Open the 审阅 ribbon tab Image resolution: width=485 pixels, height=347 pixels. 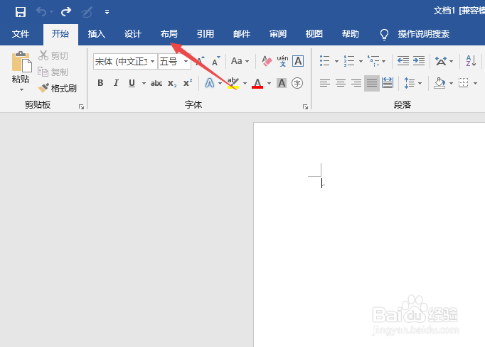click(x=278, y=34)
